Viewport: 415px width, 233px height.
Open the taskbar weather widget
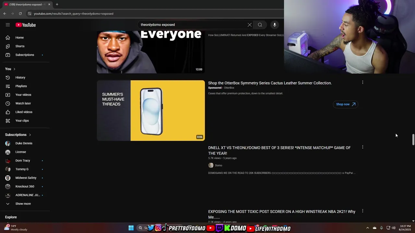[x=16, y=228]
